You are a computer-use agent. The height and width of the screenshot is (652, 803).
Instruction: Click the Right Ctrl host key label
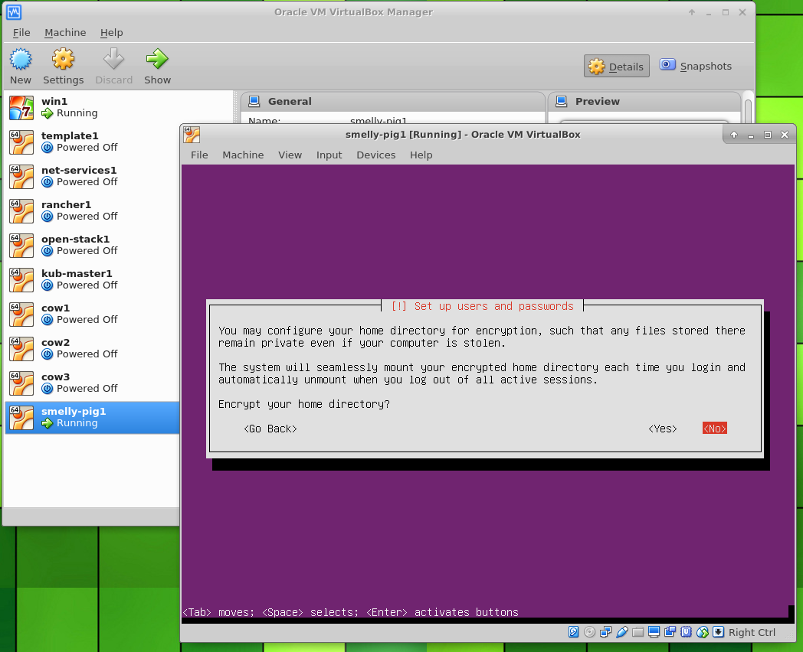click(752, 633)
